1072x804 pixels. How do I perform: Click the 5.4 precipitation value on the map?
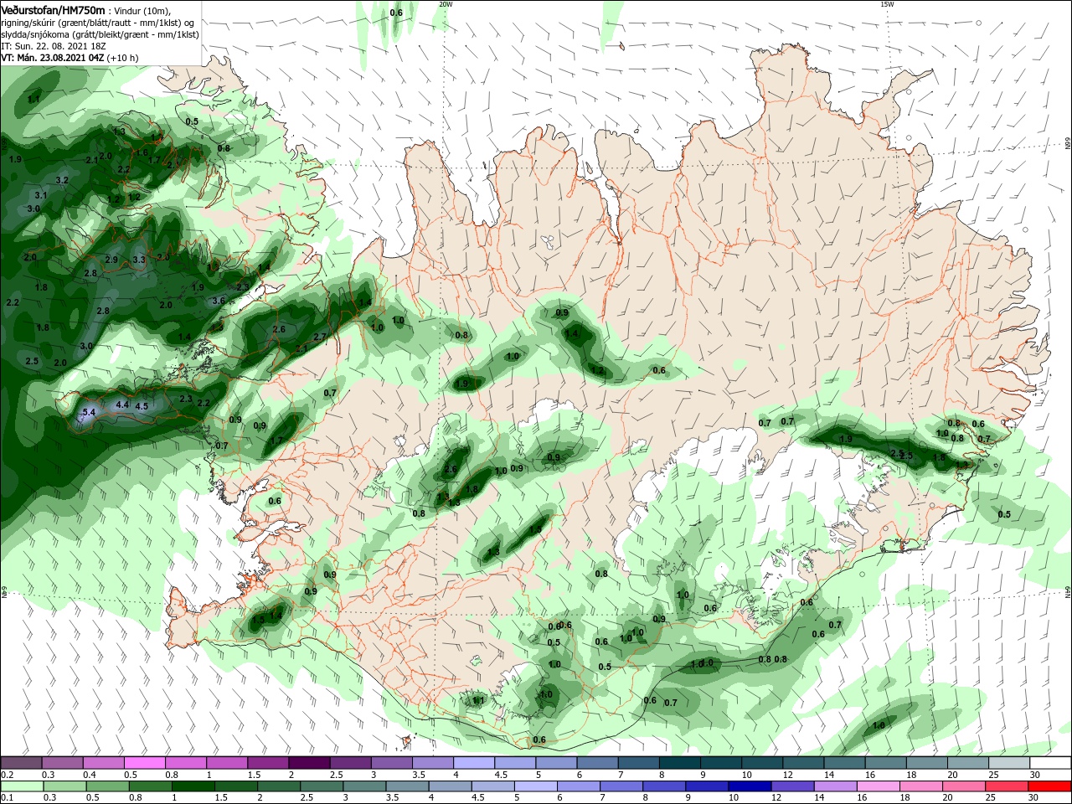point(90,412)
